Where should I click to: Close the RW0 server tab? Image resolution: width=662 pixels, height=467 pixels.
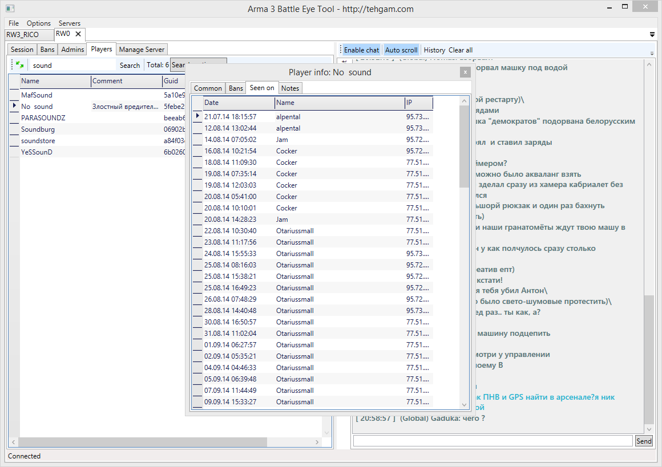(78, 34)
